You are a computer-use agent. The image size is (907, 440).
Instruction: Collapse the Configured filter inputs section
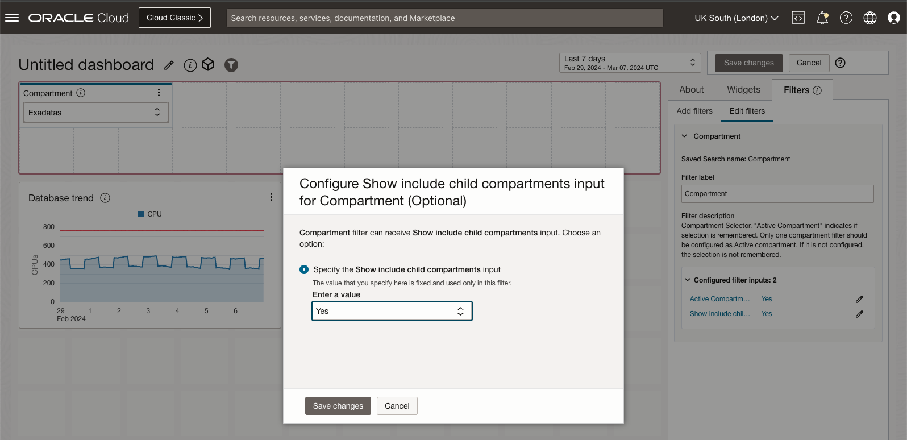coord(688,280)
